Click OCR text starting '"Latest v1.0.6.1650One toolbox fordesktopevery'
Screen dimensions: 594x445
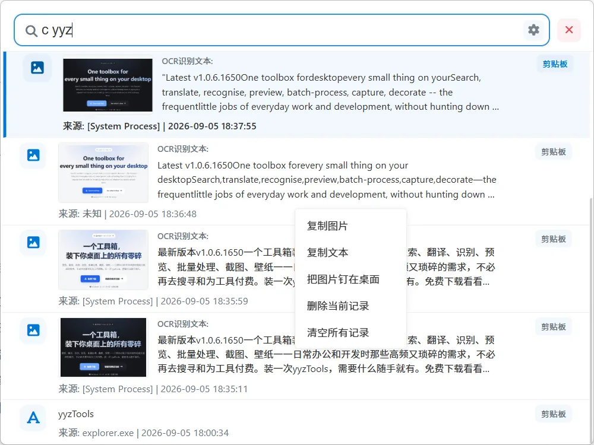[x=330, y=92]
